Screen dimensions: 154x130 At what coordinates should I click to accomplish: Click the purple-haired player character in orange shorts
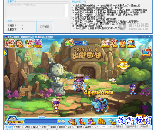tap(56, 106)
